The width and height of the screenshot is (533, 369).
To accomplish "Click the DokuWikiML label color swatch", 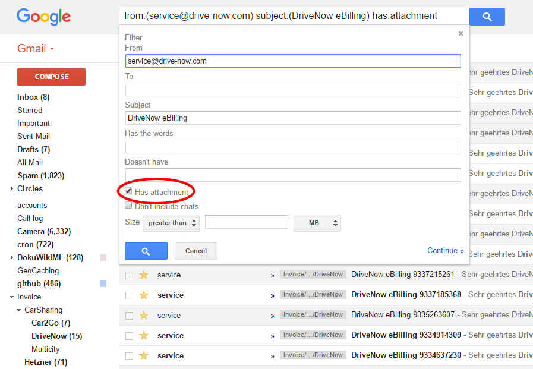I will [103, 257].
